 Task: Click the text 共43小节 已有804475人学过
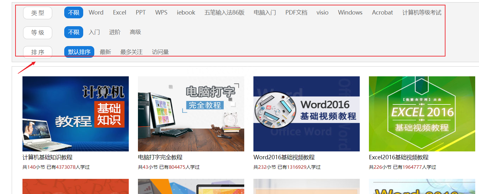(169, 167)
